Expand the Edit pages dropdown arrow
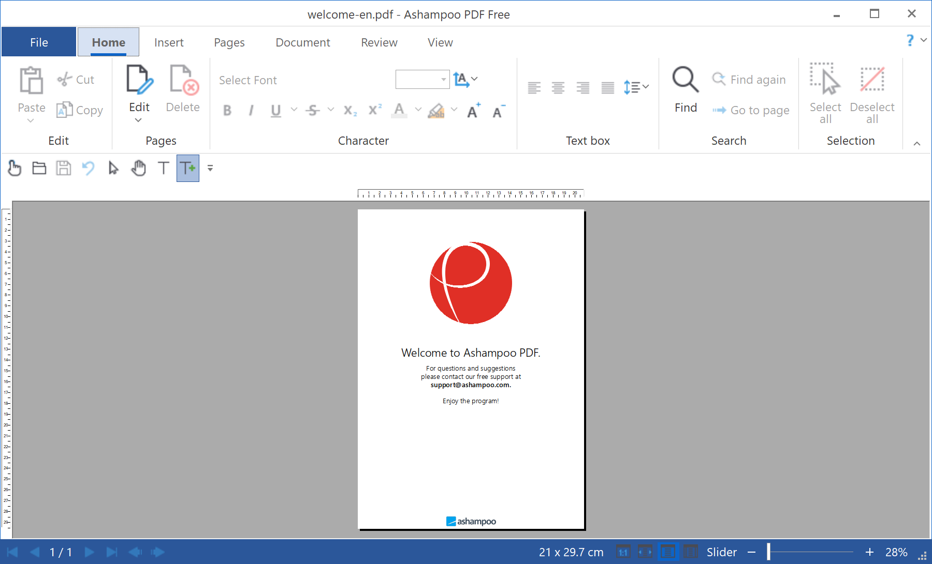 point(138,120)
